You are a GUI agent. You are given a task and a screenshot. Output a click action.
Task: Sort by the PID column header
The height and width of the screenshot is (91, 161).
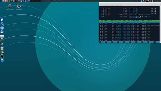click(x=102, y=21)
